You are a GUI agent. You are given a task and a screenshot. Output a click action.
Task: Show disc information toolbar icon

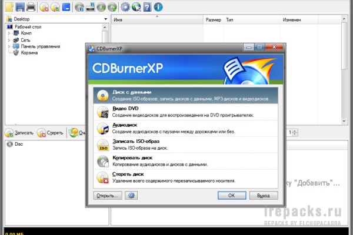tap(79, 7)
